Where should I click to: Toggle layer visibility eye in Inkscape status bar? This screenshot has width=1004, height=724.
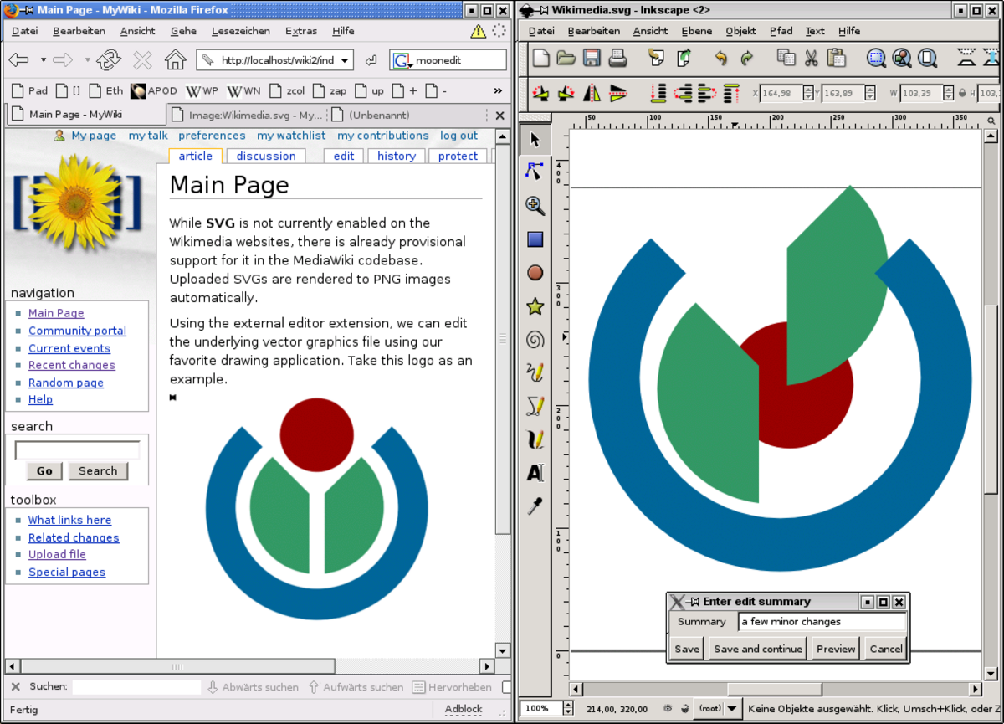668,709
